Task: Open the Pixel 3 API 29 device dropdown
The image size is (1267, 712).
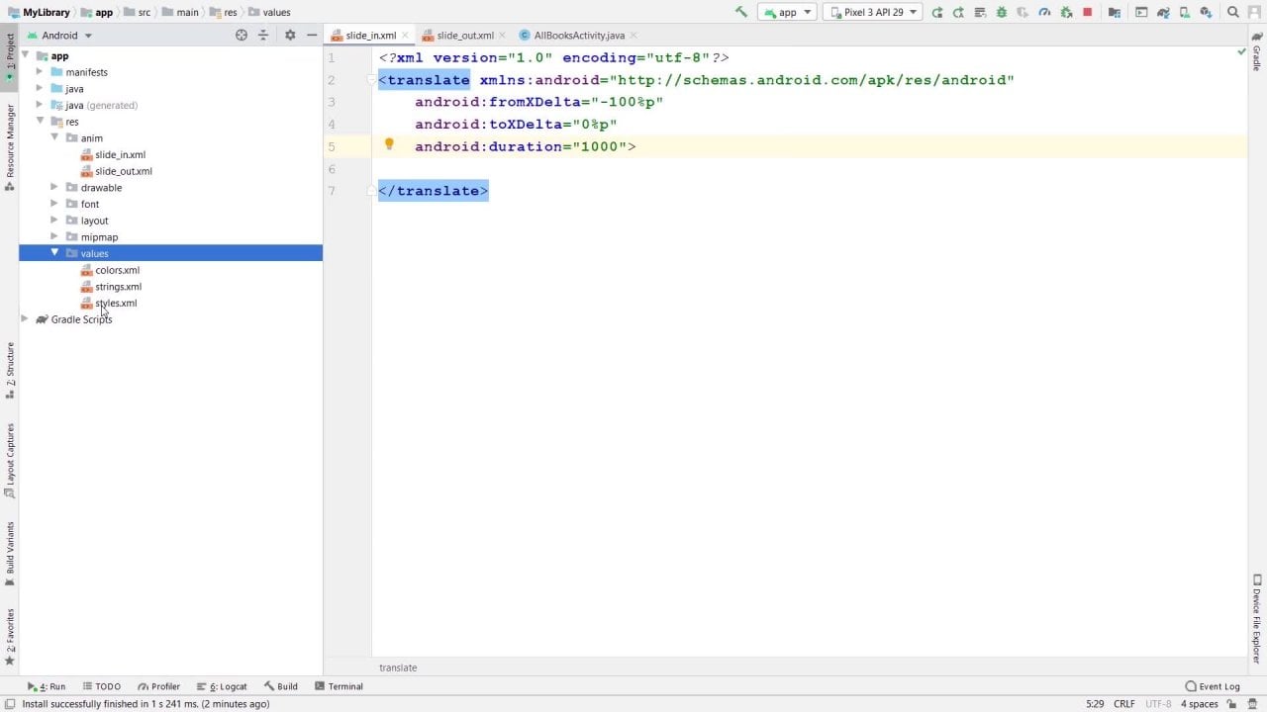Action: pyautogui.click(x=872, y=13)
